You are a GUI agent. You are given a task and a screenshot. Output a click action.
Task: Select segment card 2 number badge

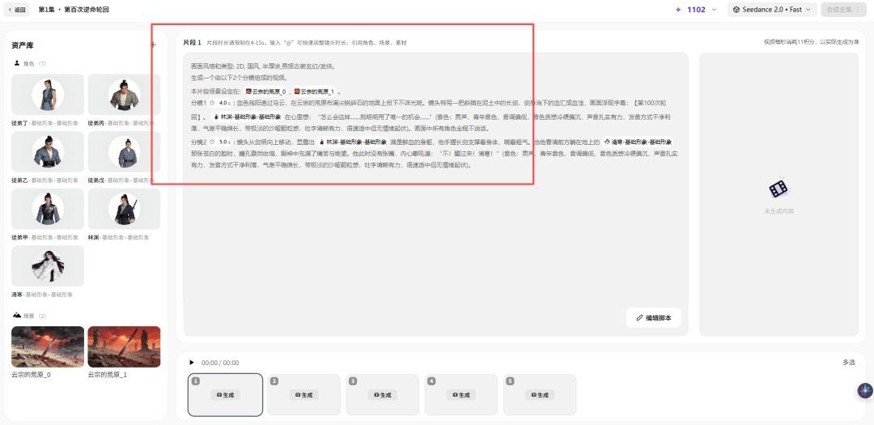(x=274, y=381)
